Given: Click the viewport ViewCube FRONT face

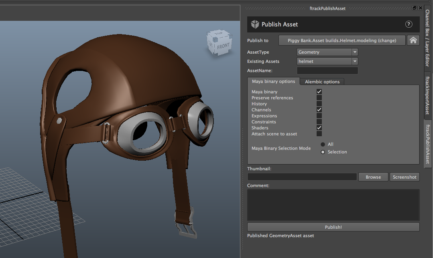Looking at the screenshot, I should click(x=223, y=46).
